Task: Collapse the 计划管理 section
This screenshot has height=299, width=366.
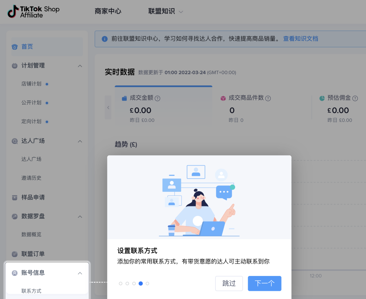Action: (x=80, y=66)
